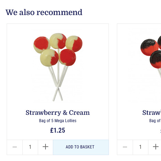Click the £1.25 price label
This screenshot has width=161, height=161.
(58, 130)
